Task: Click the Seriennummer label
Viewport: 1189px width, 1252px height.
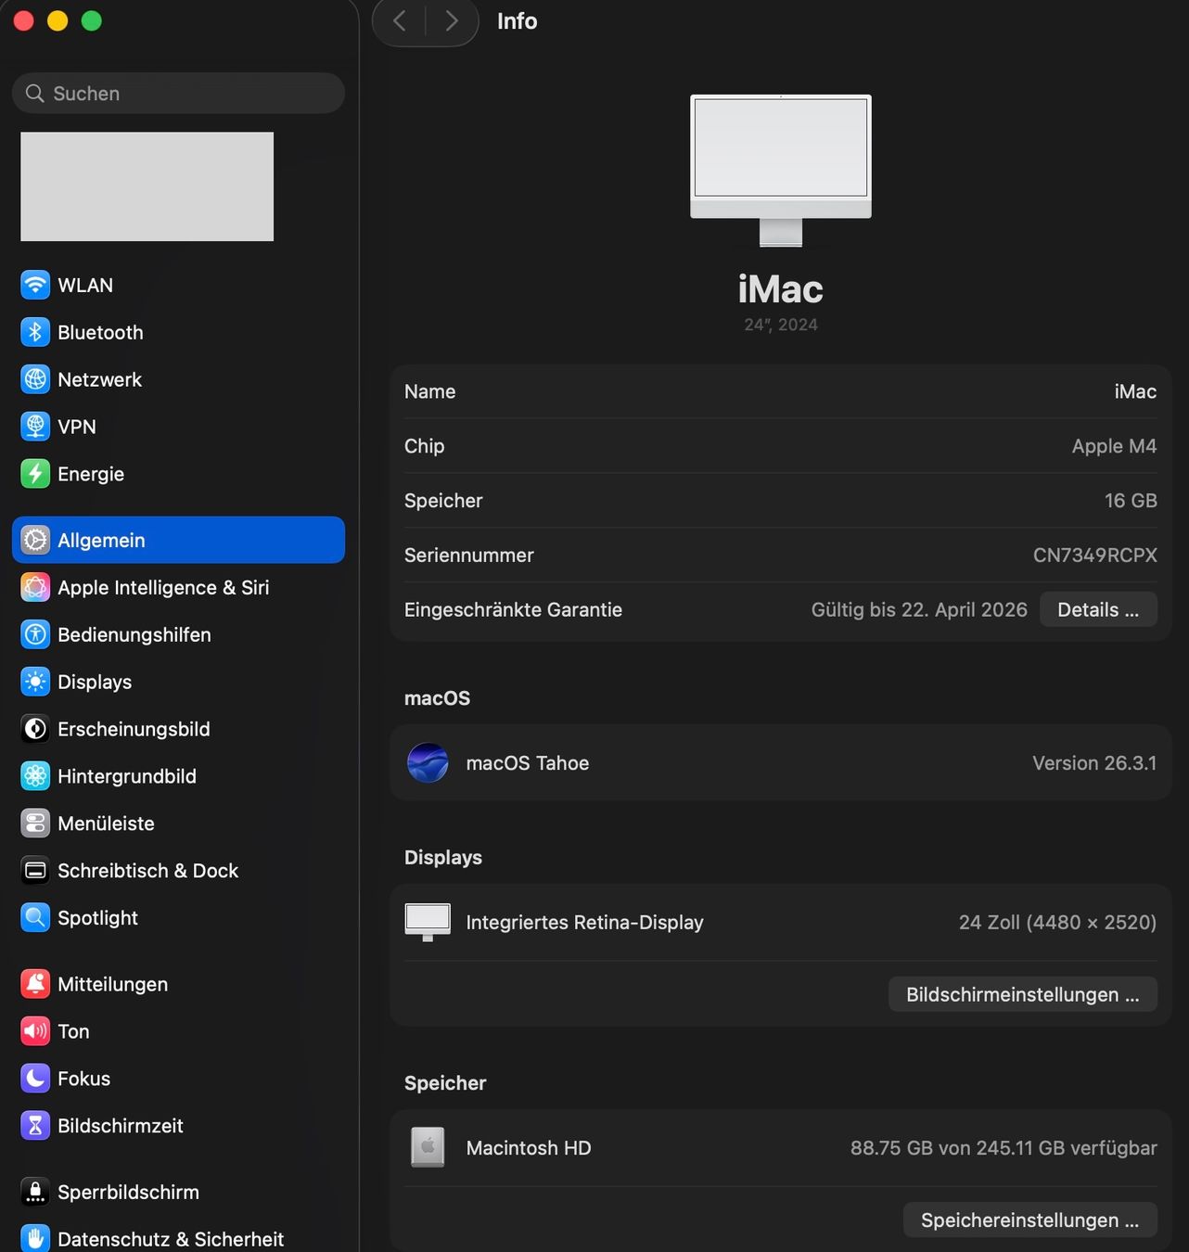Action: (468, 555)
